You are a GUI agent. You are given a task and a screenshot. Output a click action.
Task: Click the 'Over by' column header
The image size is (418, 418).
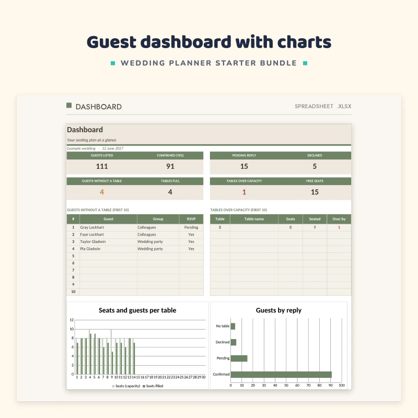click(x=339, y=219)
